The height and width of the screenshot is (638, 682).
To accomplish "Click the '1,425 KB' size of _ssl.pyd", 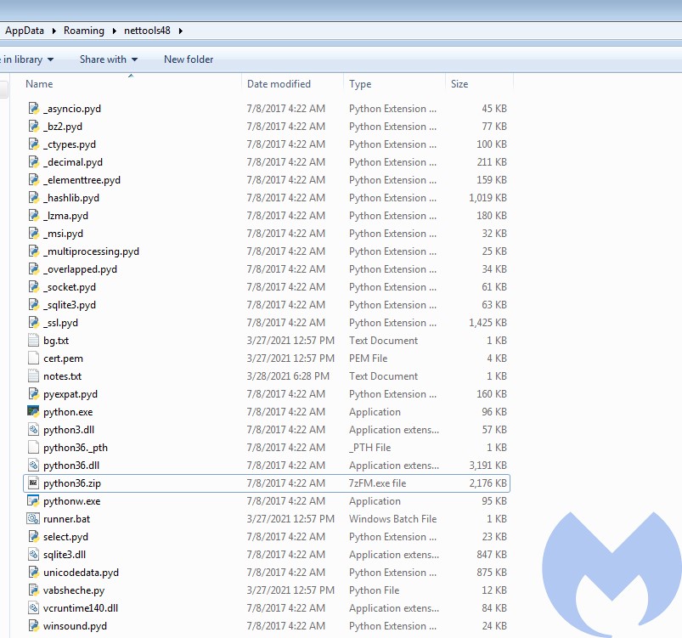I will point(488,323).
